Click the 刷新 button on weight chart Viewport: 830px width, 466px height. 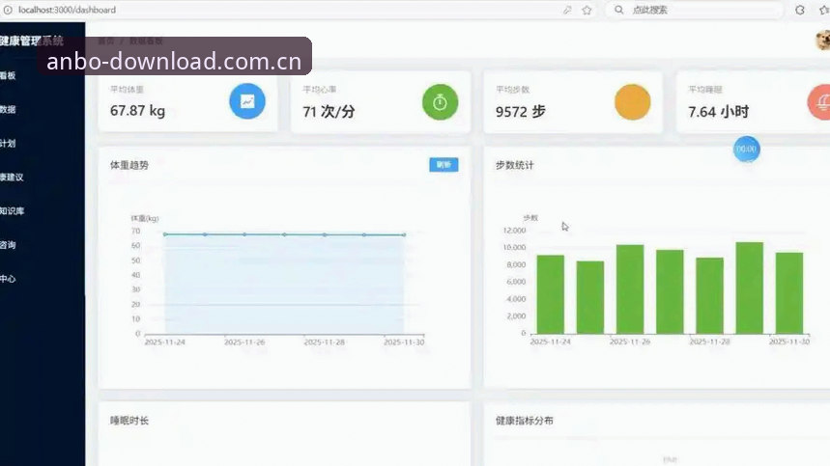[x=444, y=165]
